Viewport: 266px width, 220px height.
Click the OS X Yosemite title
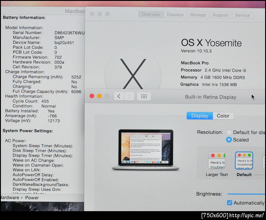[x=211, y=43]
